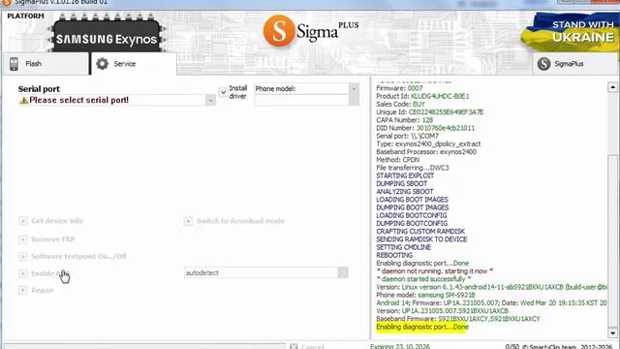Image resolution: width=620 pixels, height=349 pixels.
Task: Open the autodetect dropdown
Action: point(343,272)
